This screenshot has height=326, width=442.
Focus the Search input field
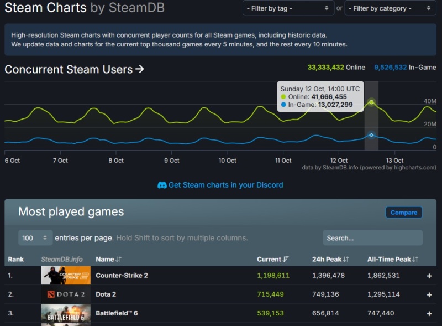click(x=372, y=238)
